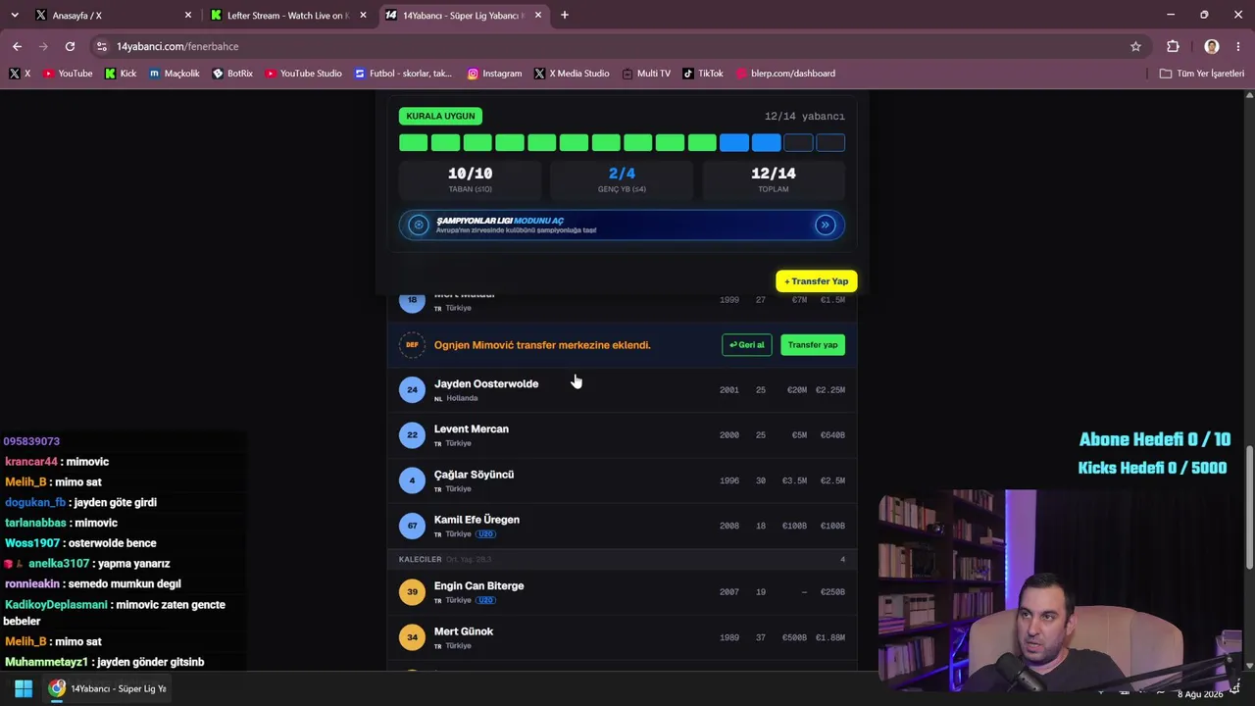Close the Lefter Stream tab
1255x706 pixels.
[x=363, y=15]
